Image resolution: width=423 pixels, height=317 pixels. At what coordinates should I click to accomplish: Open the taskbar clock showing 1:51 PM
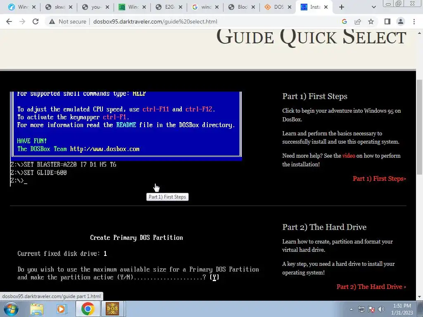(x=402, y=309)
